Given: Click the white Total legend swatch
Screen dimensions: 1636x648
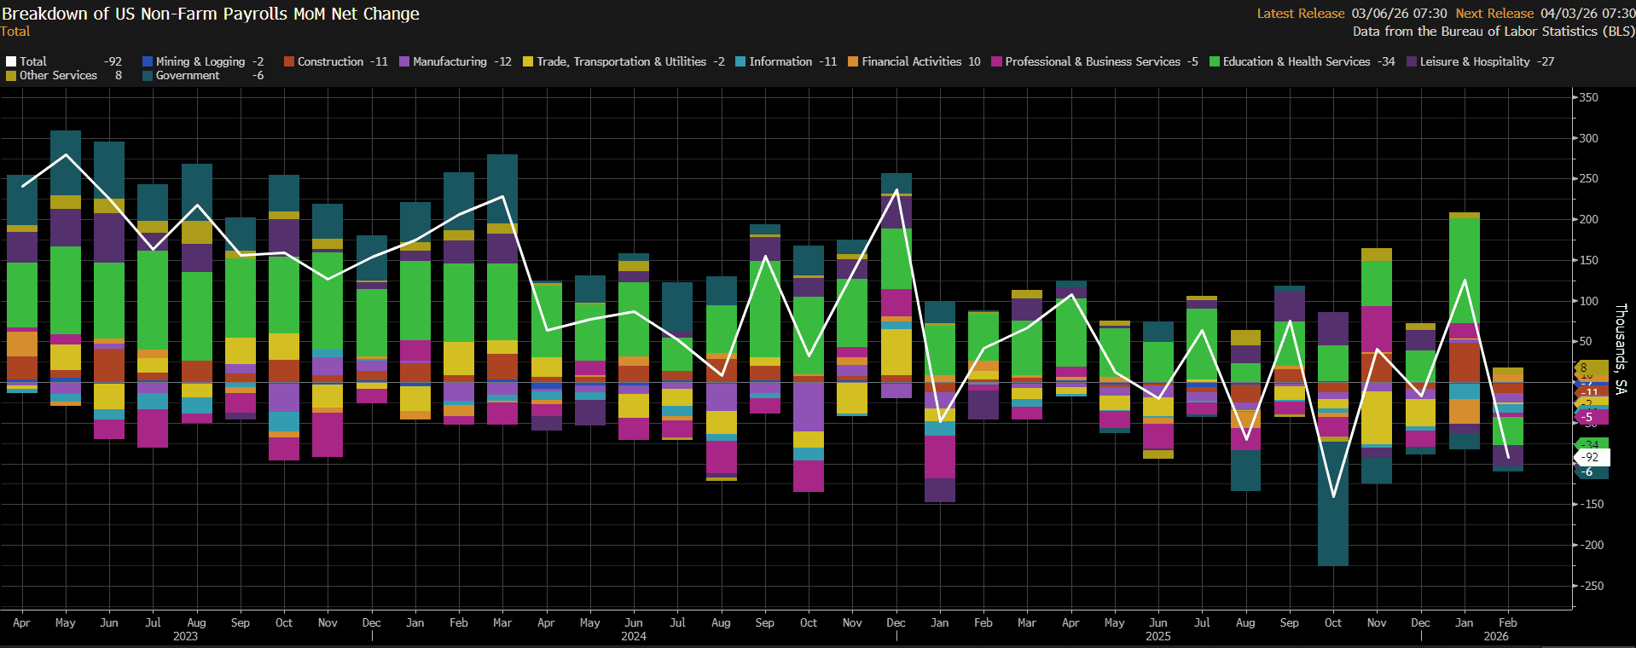Looking at the screenshot, I should (11, 61).
